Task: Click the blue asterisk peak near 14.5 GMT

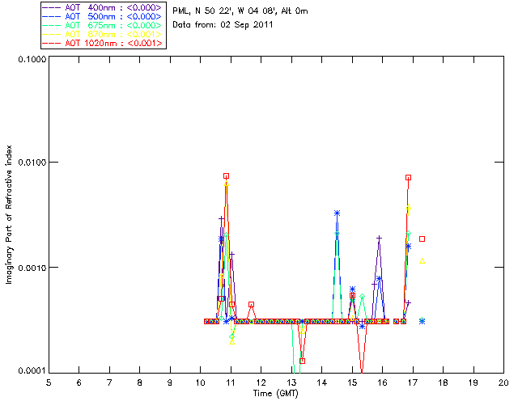Action: (337, 213)
